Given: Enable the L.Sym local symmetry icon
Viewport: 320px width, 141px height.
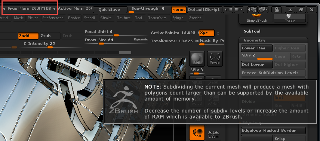Looking at the screenshot, I should pos(213,133).
